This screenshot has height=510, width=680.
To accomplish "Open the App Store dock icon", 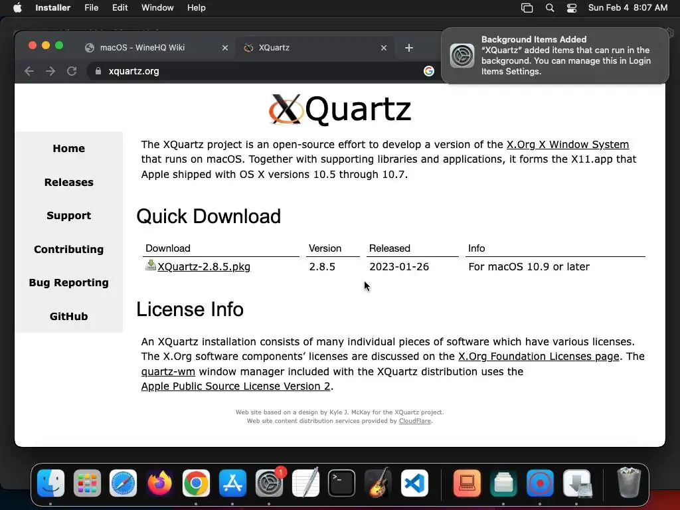I will click(232, 483).
